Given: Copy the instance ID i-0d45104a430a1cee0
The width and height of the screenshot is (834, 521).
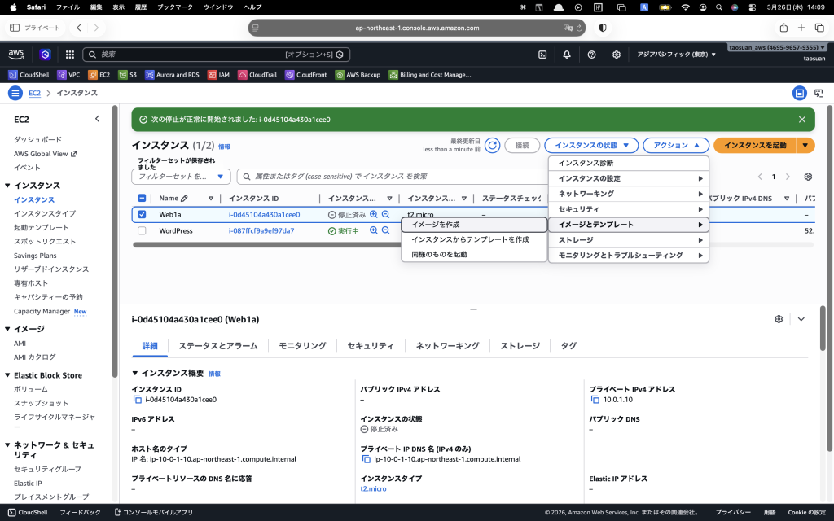Looking at the screenshot, I should pos(137,399).
